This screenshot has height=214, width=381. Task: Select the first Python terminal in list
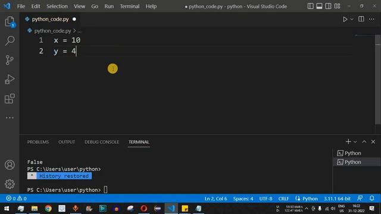(357, 153)
